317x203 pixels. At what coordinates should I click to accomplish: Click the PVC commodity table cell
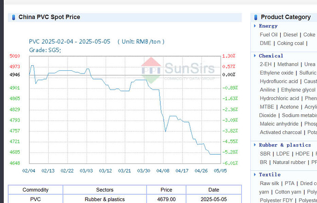pyautogui.click(x=35, y=199)
